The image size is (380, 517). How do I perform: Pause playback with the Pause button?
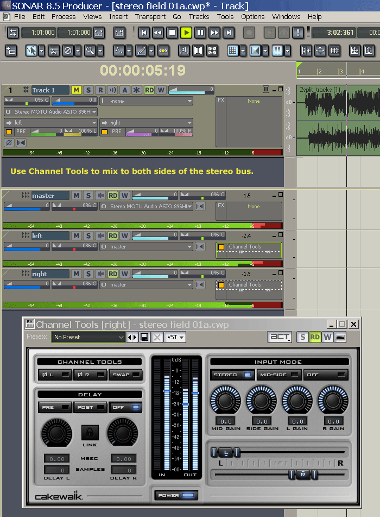(200, 33)
